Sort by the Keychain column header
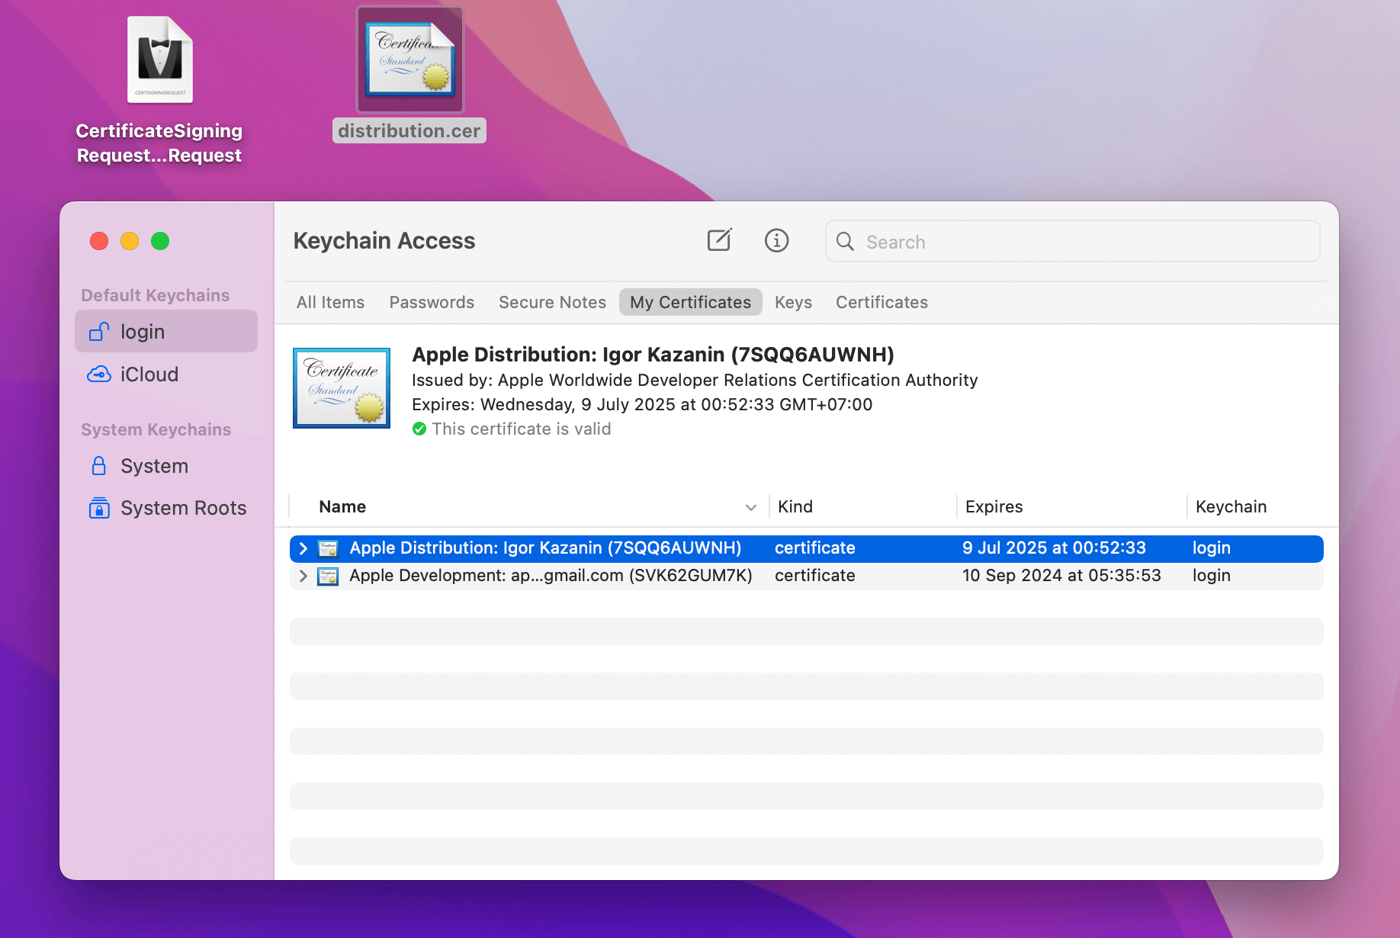The image size is (1400, 938). point(1231,506)
